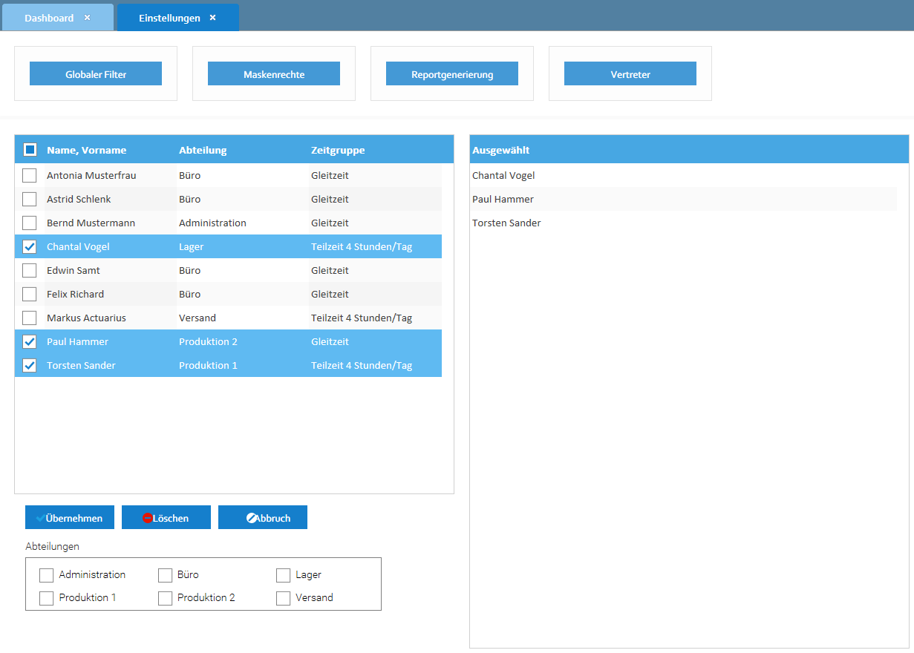This screenshot has width=914, height=653.
Task: Uncheck the Chantal Vogel row checkbox
Action: 30,247
